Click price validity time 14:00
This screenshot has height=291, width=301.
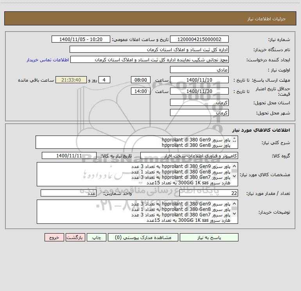140,91
